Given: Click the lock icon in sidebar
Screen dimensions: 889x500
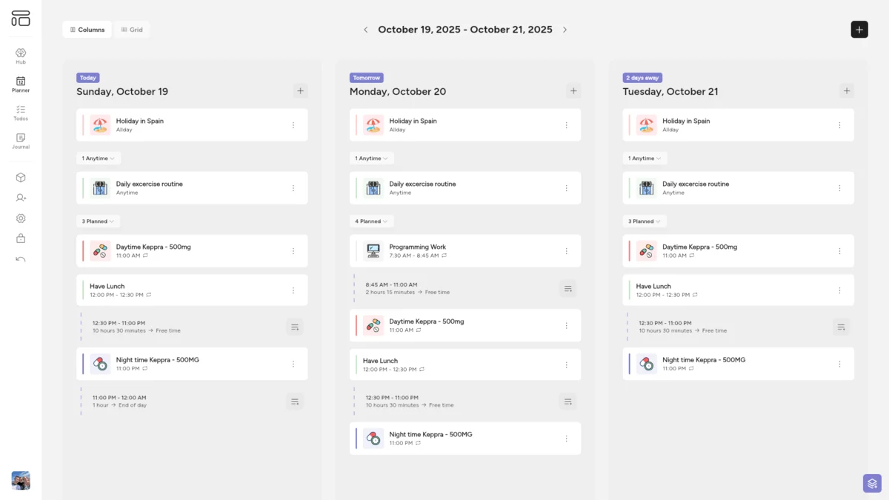Looking at the screenshot, I should pos(21,239).
